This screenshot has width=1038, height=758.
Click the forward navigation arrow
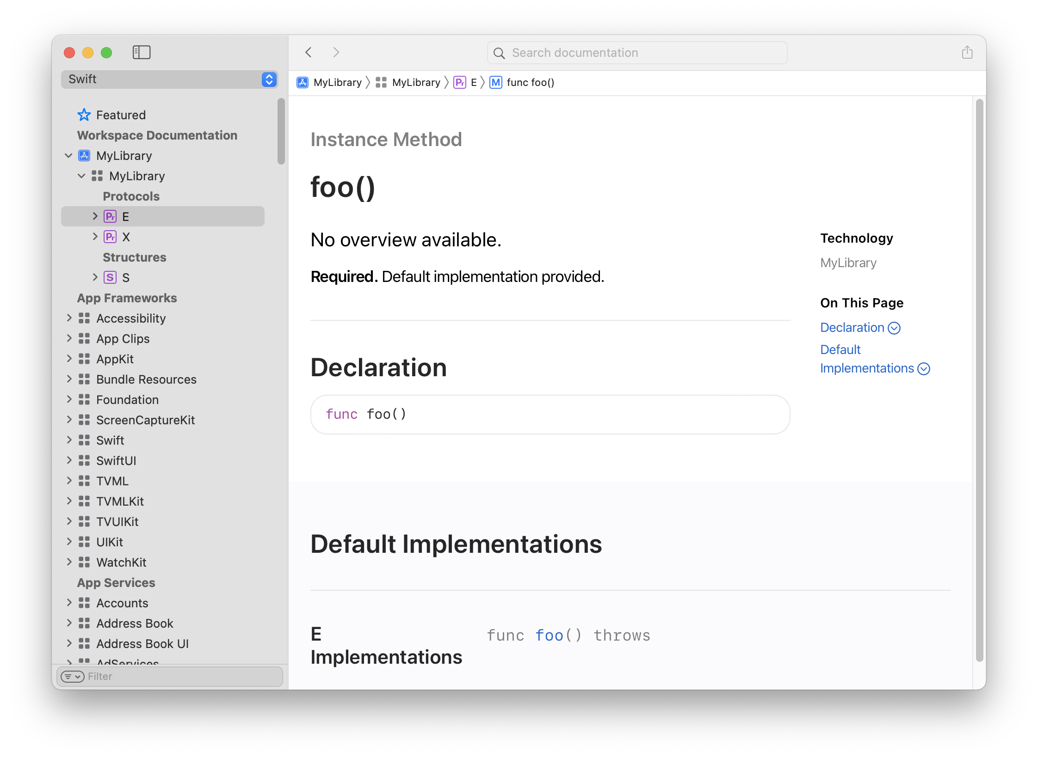pyautogui.click(x=336, y=52)
